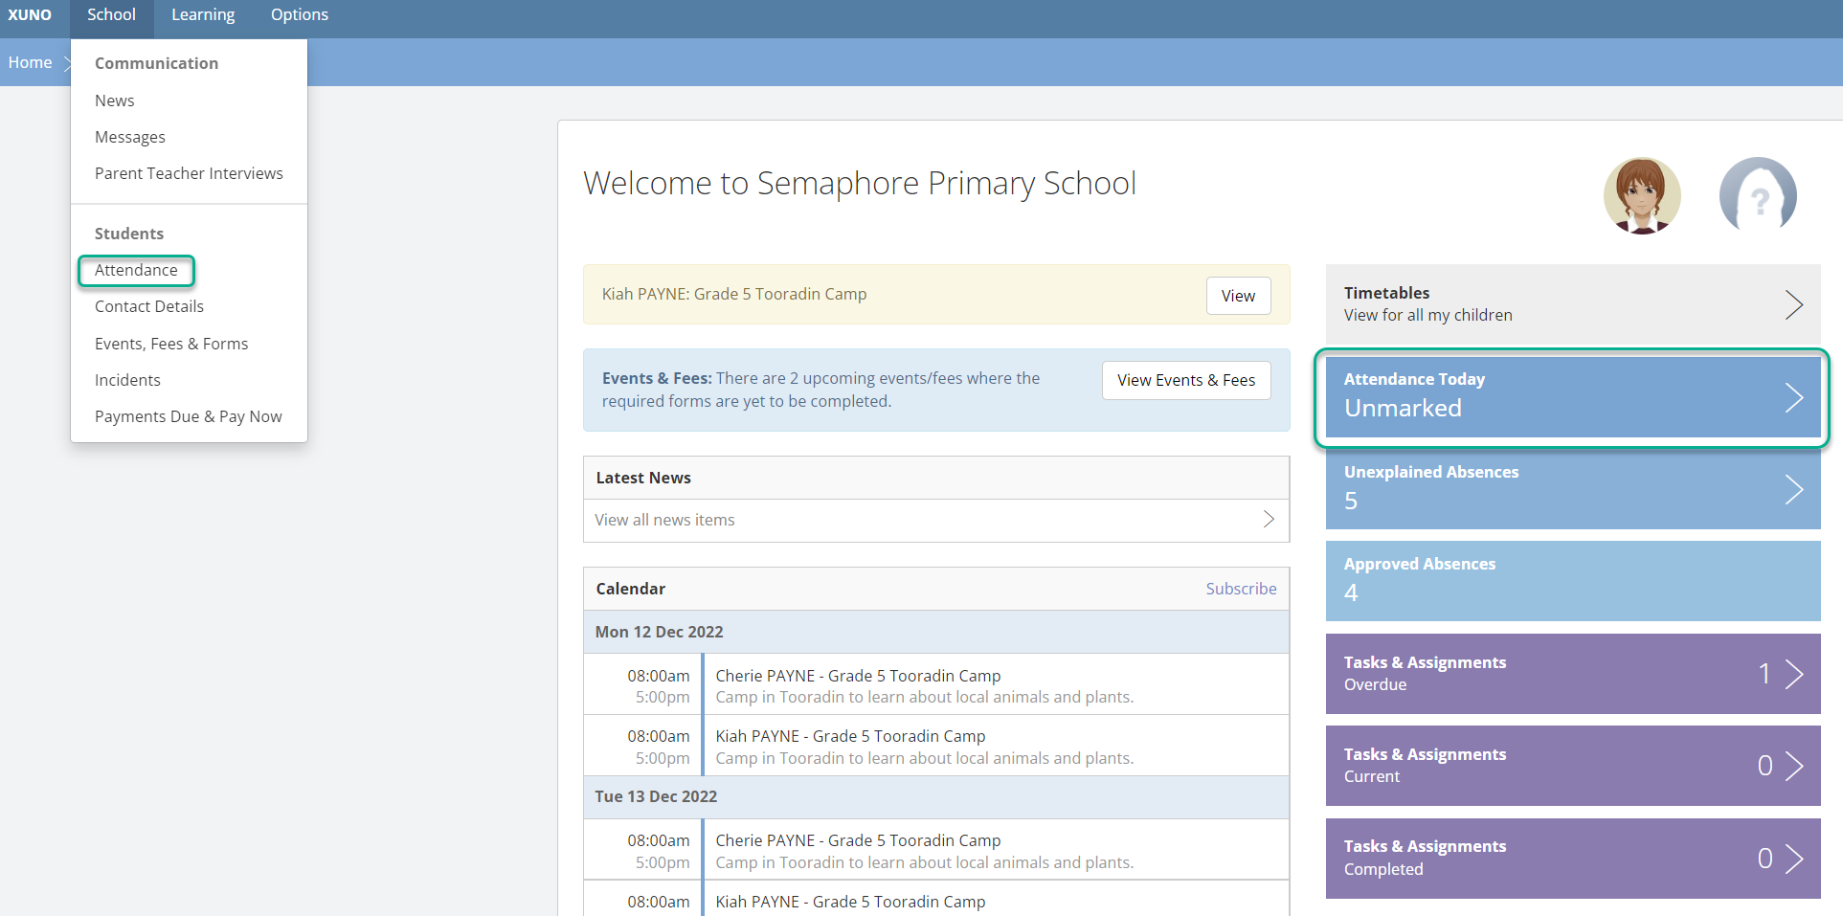Open Payments Due & Pay Now
The width and height of the screenshot is (1843, 916).
pos(189,416)
